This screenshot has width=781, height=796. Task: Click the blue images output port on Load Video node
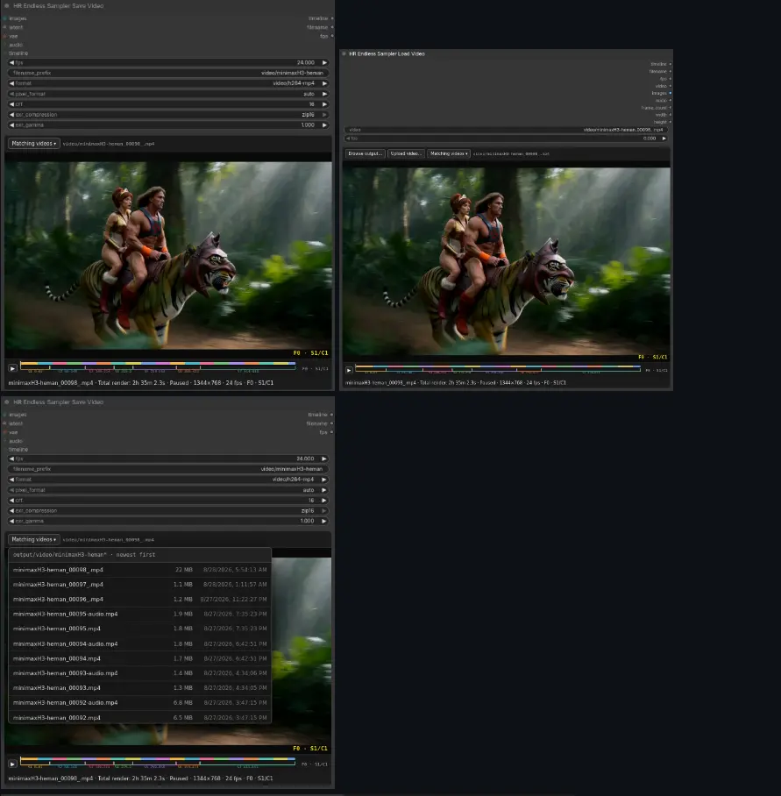[671, 94]
